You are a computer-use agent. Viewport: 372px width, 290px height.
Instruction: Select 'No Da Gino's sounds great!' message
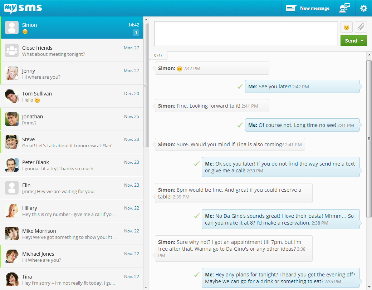281,219
